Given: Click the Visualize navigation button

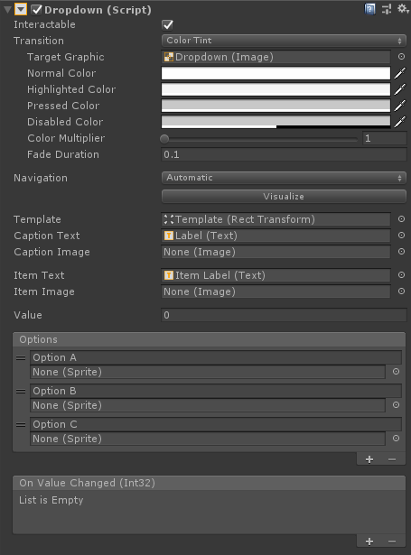Looking at the screenshot, I should (284, 197).
